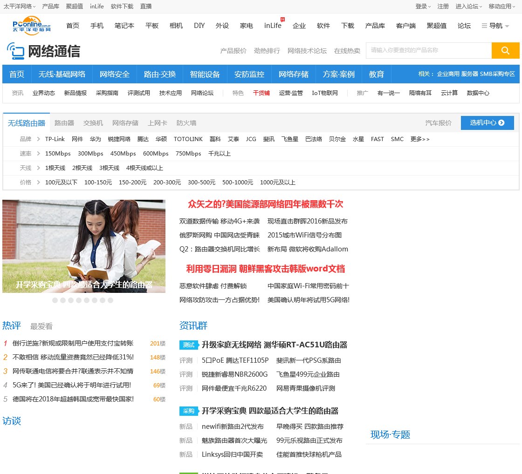Image resolution: width=522 pixels, height=474 pixels.
Task: Expand the 导航 menu dropdown
Action: pyautogui.click(x=495, y=26)
